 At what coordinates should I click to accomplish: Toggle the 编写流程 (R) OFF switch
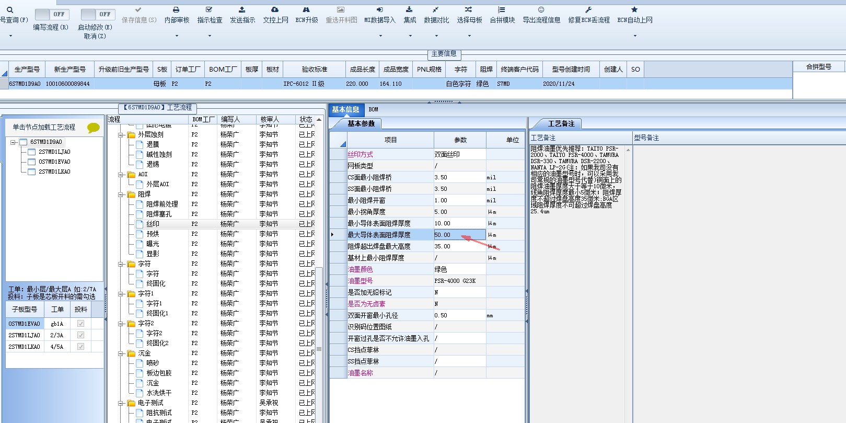click(x=51, y=15)
